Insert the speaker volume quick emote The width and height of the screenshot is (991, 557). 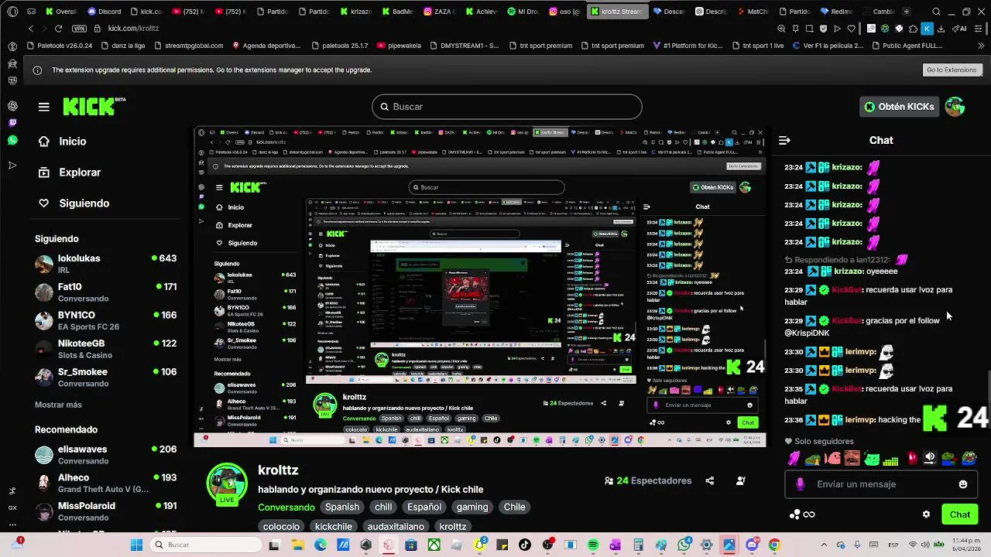coord(930,459)
